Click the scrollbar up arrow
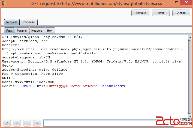 pos(190,37)
